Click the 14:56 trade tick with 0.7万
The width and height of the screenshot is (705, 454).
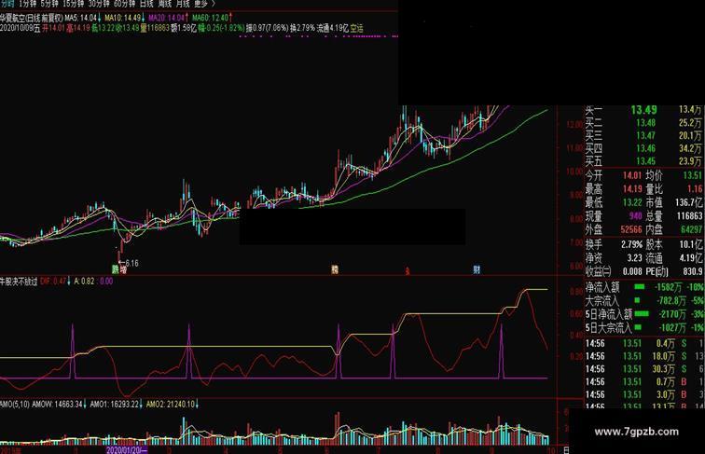pos(644,381)
